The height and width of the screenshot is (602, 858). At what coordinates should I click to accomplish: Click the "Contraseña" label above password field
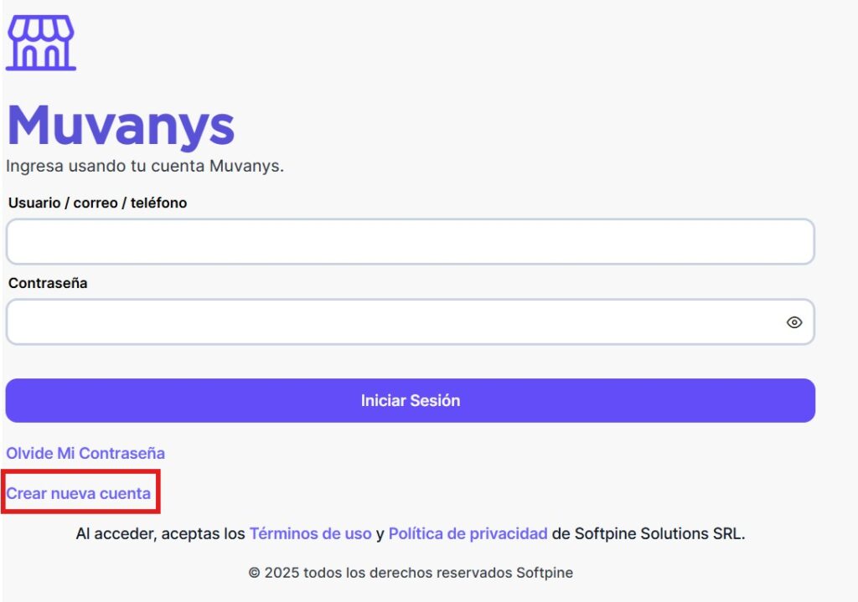(x=48, y=283)
